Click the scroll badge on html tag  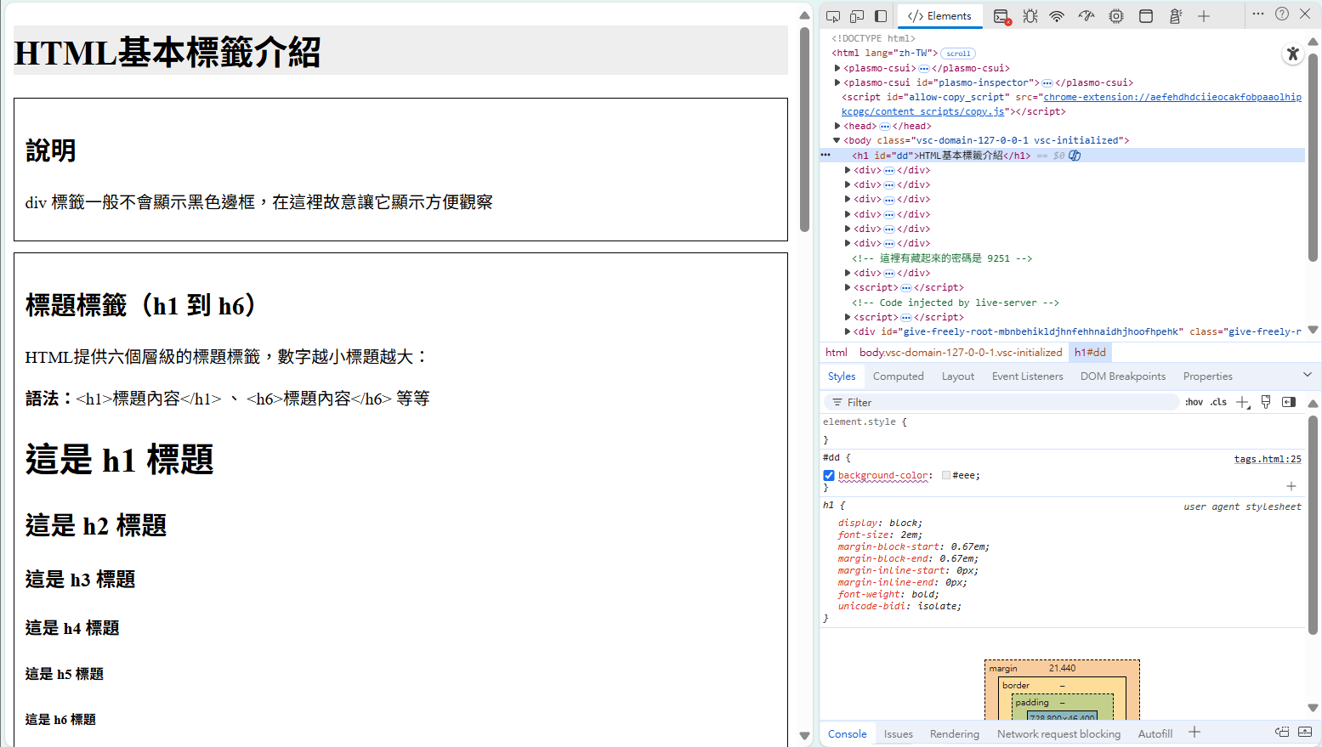point(958,54)
